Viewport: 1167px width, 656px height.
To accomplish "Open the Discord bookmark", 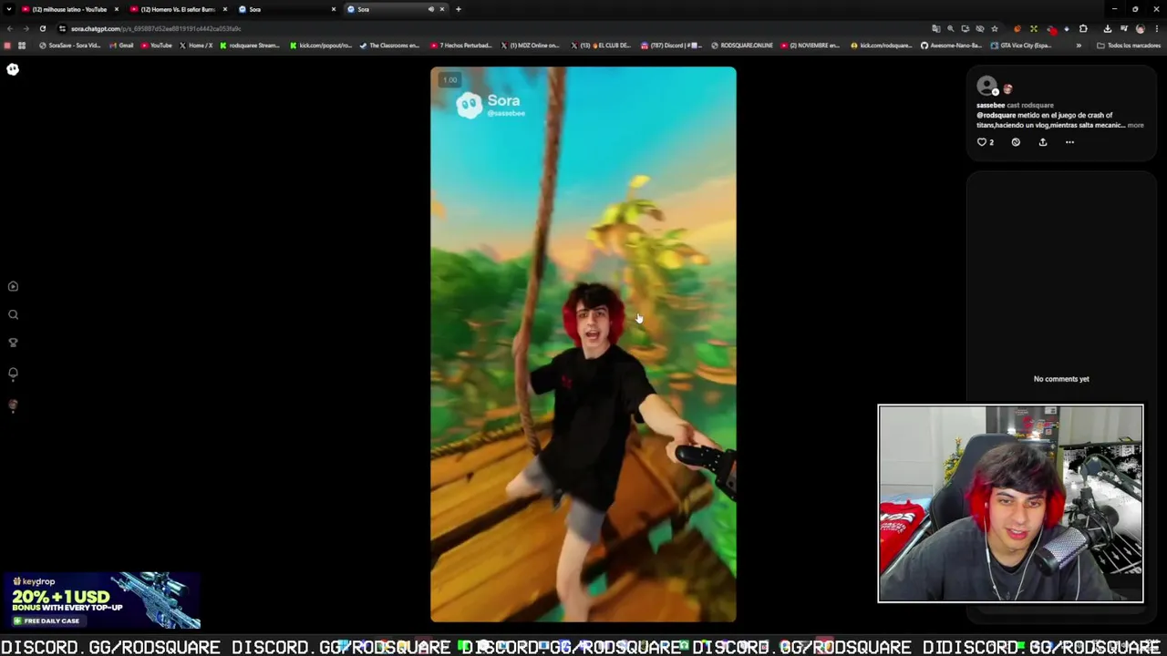I will click(x=671, y=46).
